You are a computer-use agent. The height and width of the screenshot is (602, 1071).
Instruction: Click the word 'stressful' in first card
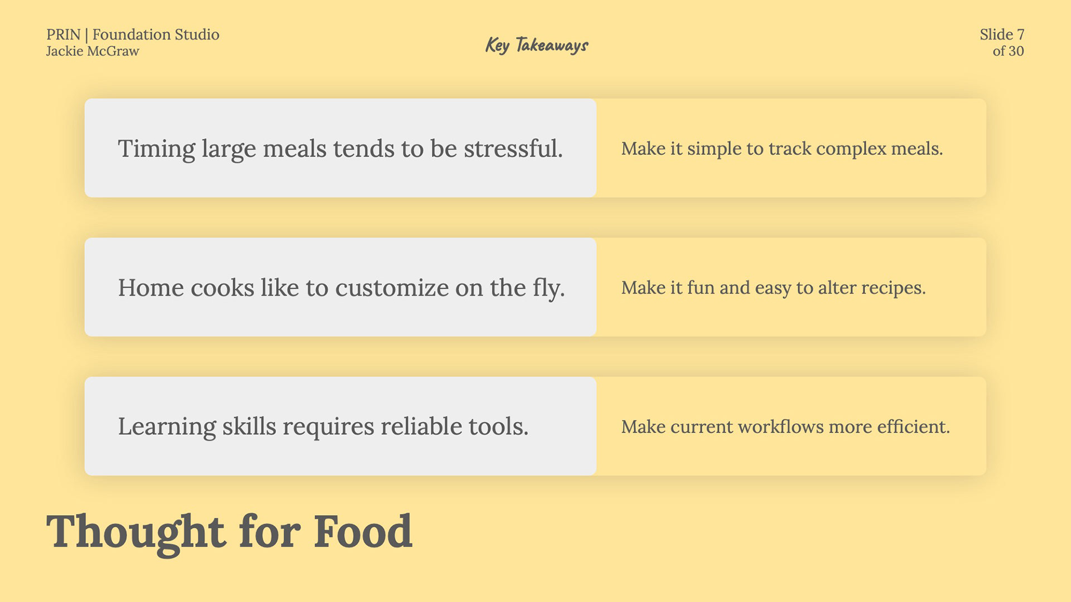pyautogui.click(x=510, y=149)
